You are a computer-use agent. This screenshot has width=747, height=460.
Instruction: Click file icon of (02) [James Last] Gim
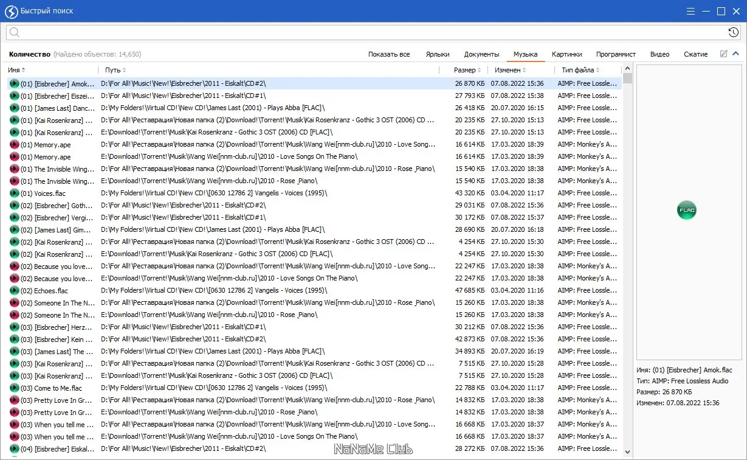[x=15, y=229]
